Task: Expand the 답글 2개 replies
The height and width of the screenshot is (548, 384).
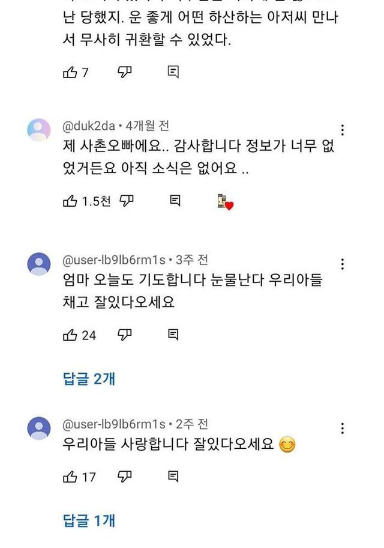Action: tap(89, 379)
